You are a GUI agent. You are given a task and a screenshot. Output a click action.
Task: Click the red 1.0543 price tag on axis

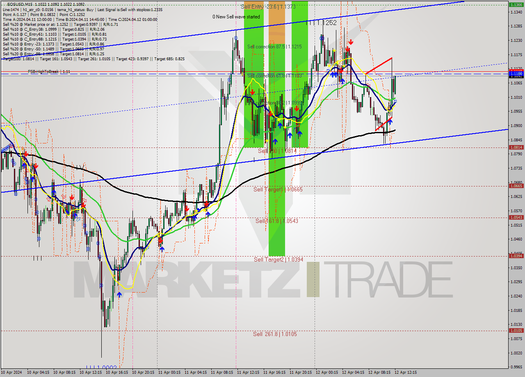coord(516,218)
